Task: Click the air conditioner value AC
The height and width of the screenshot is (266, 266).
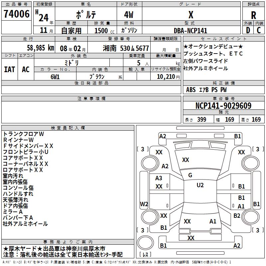Action: [x=26, y=69]
